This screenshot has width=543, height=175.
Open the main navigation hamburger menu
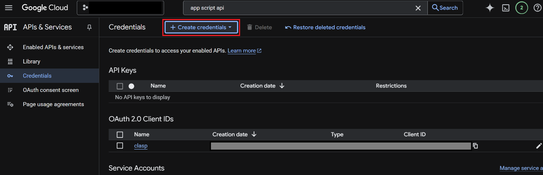(9, 8)
